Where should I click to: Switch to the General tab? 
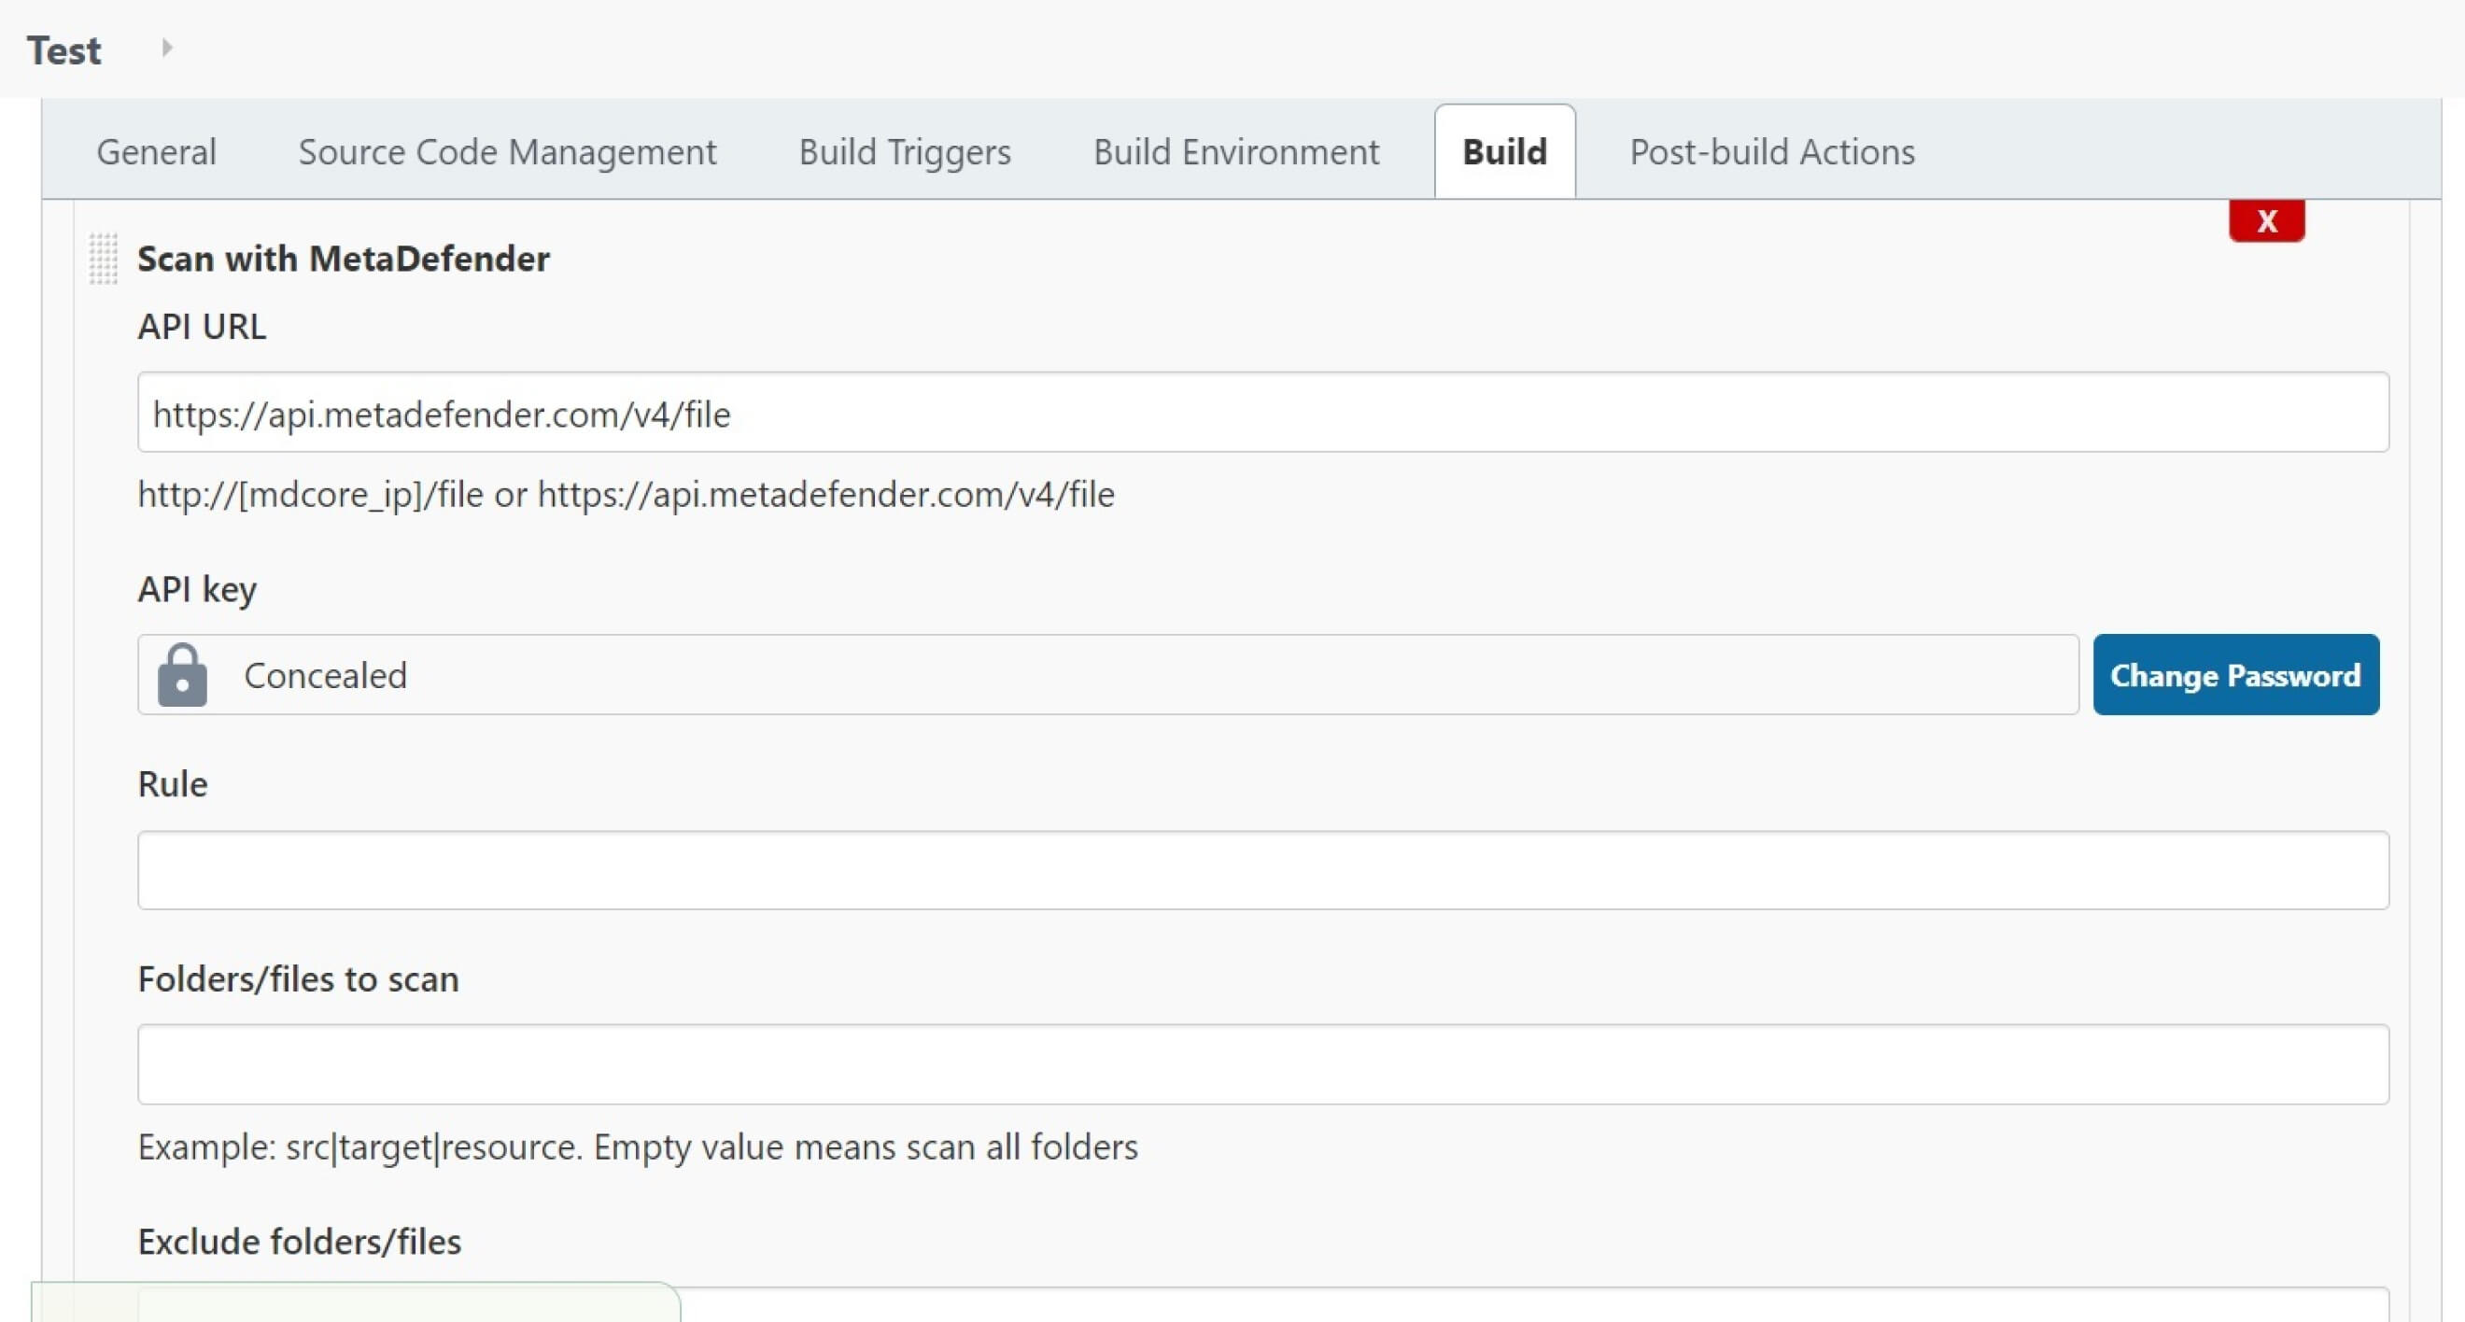(156, 152)
